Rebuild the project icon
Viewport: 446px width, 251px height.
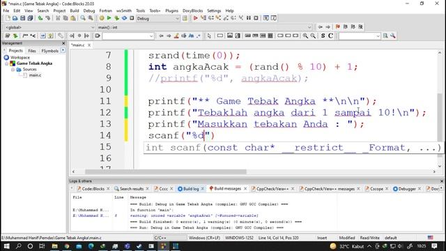tap(124, 18)
